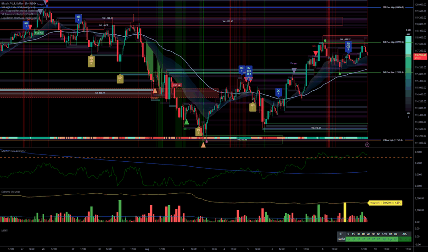The image size is (428, 252).
Task: Select the yellow RSI 1 signal label
Action: 120,79
